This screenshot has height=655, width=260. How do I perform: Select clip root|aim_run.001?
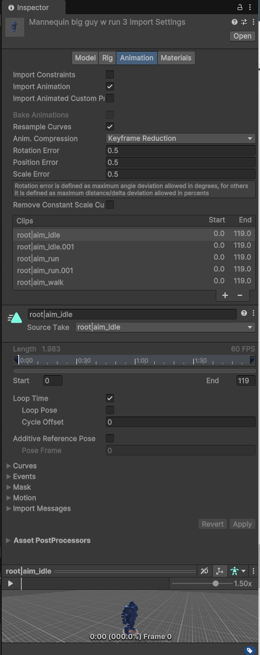point(134,270)
